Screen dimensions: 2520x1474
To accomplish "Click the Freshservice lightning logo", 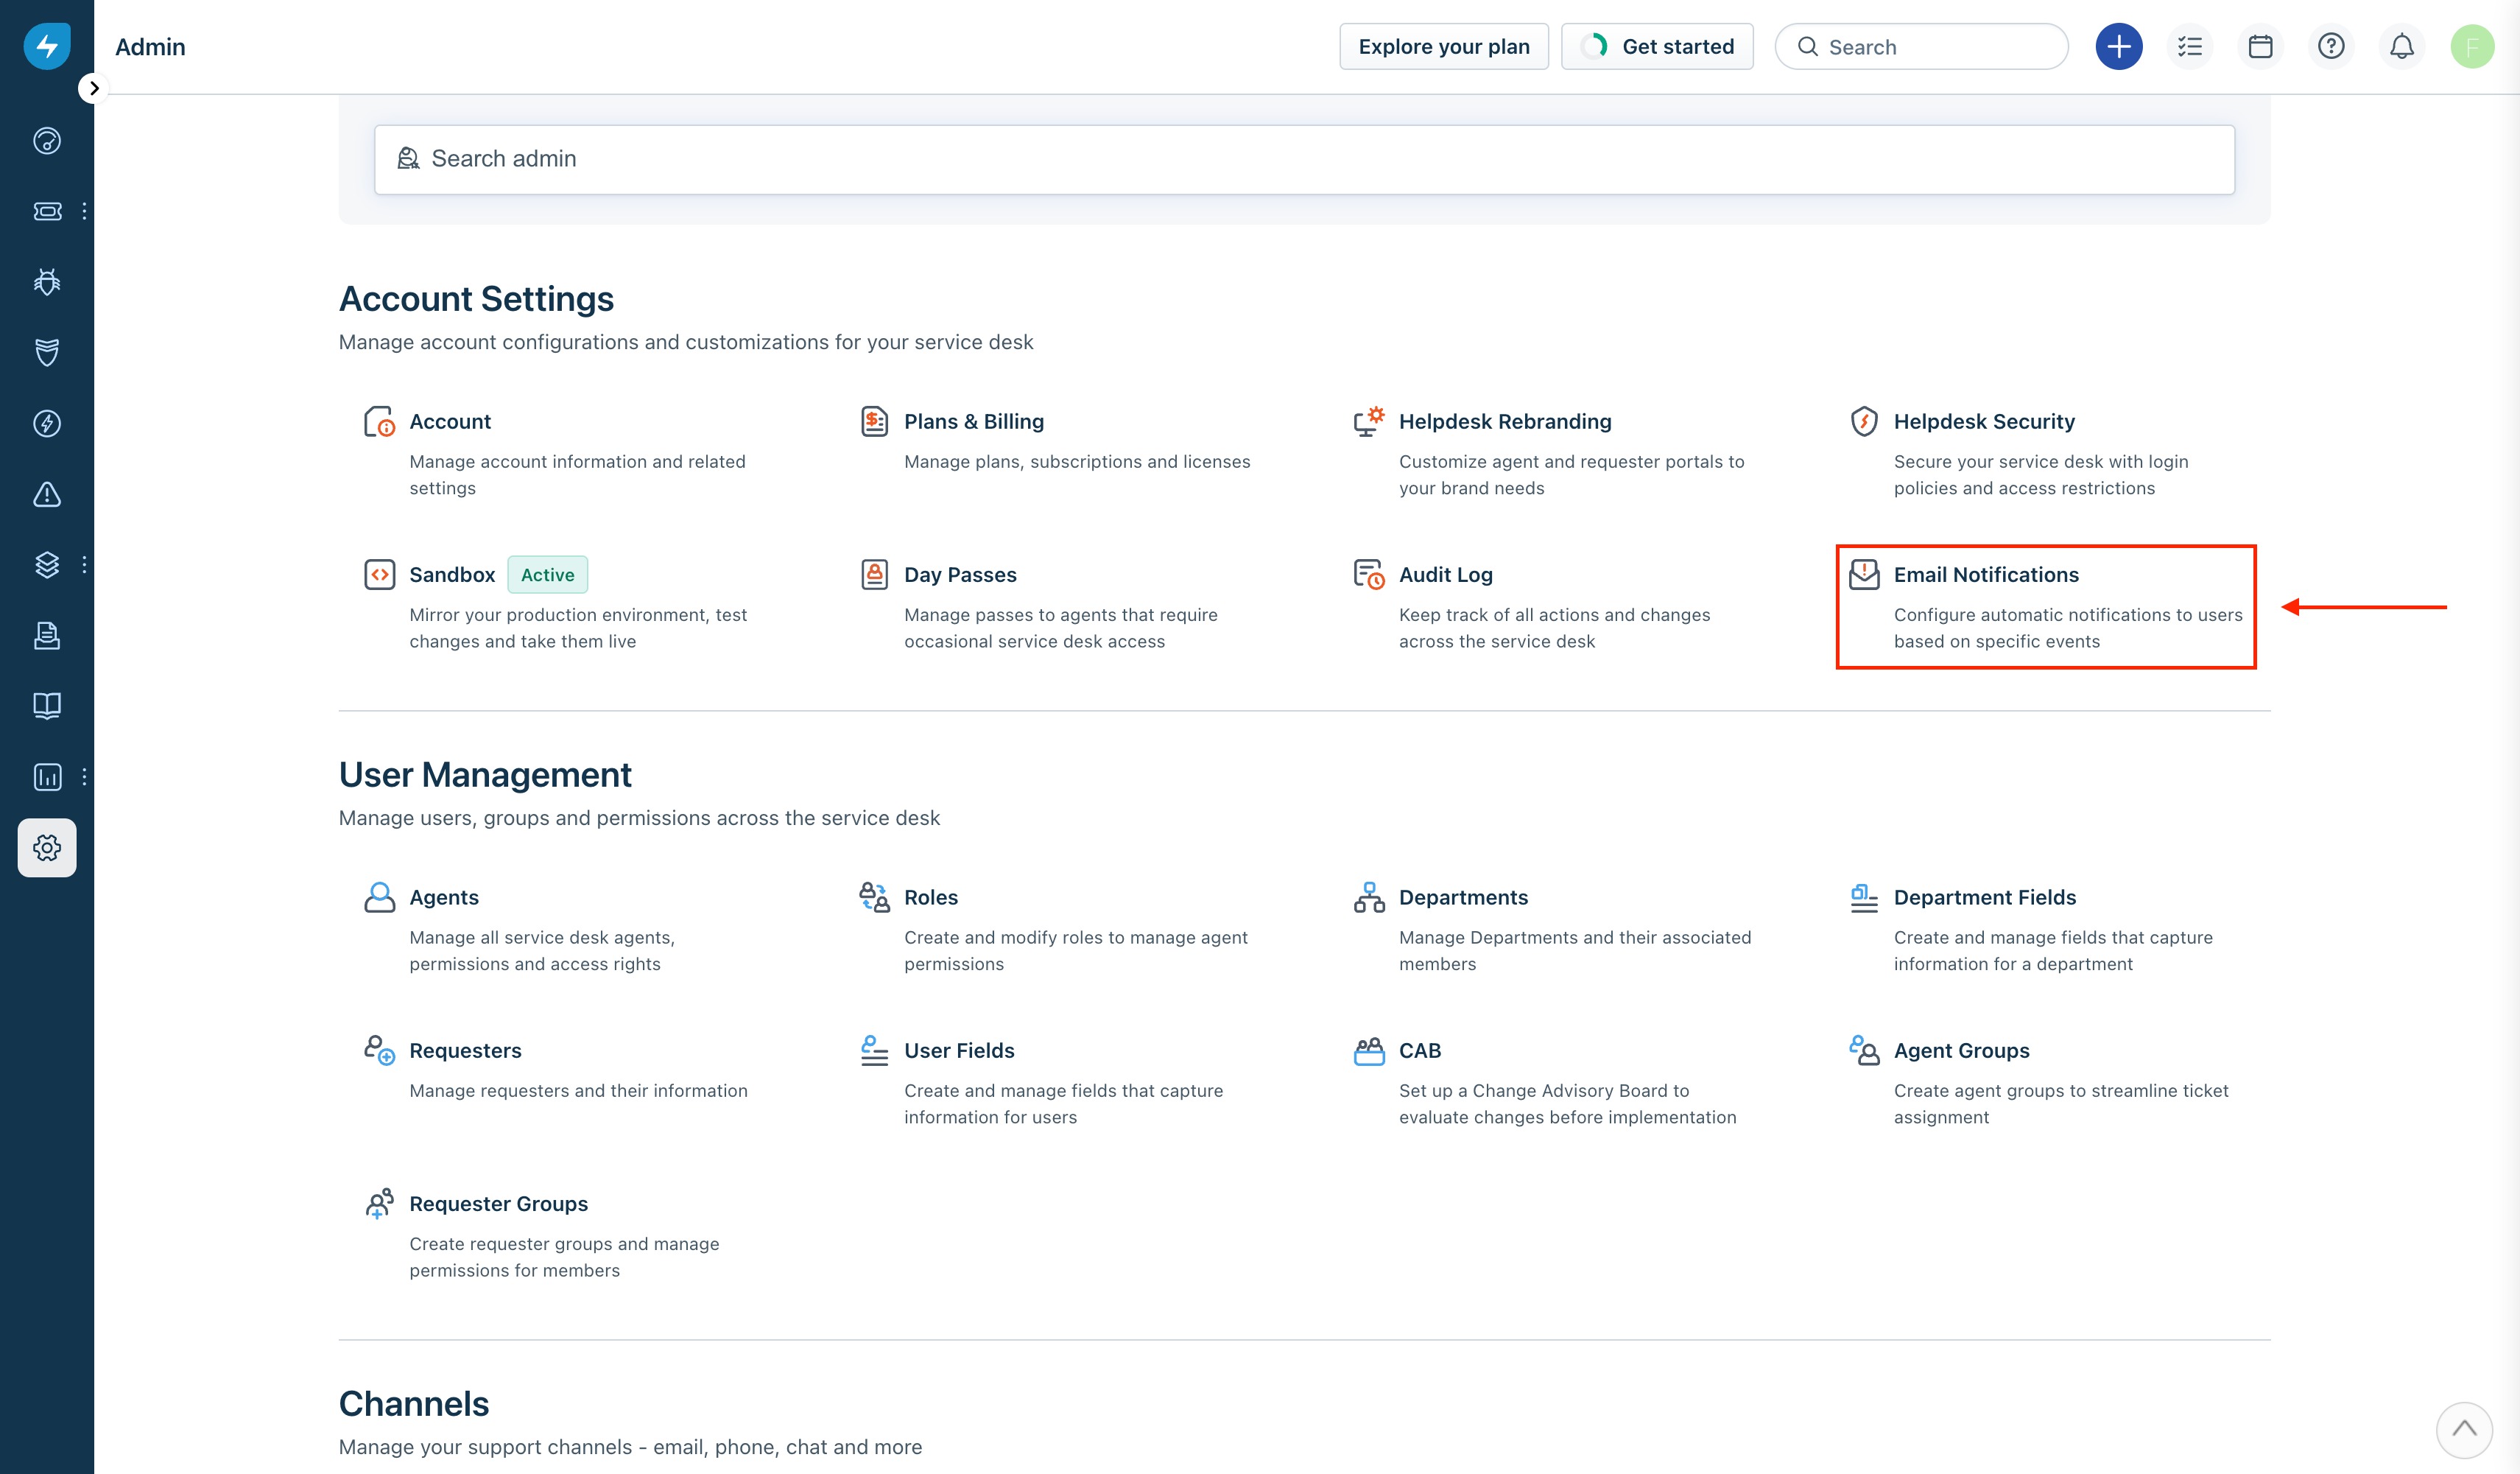I will [47, 46].
